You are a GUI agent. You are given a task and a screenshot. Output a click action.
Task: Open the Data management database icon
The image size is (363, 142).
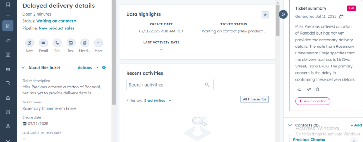[x=8, y=112]
